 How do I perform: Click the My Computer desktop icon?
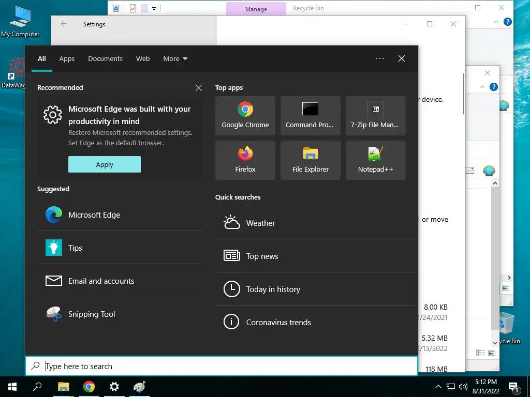coord(20,22)
